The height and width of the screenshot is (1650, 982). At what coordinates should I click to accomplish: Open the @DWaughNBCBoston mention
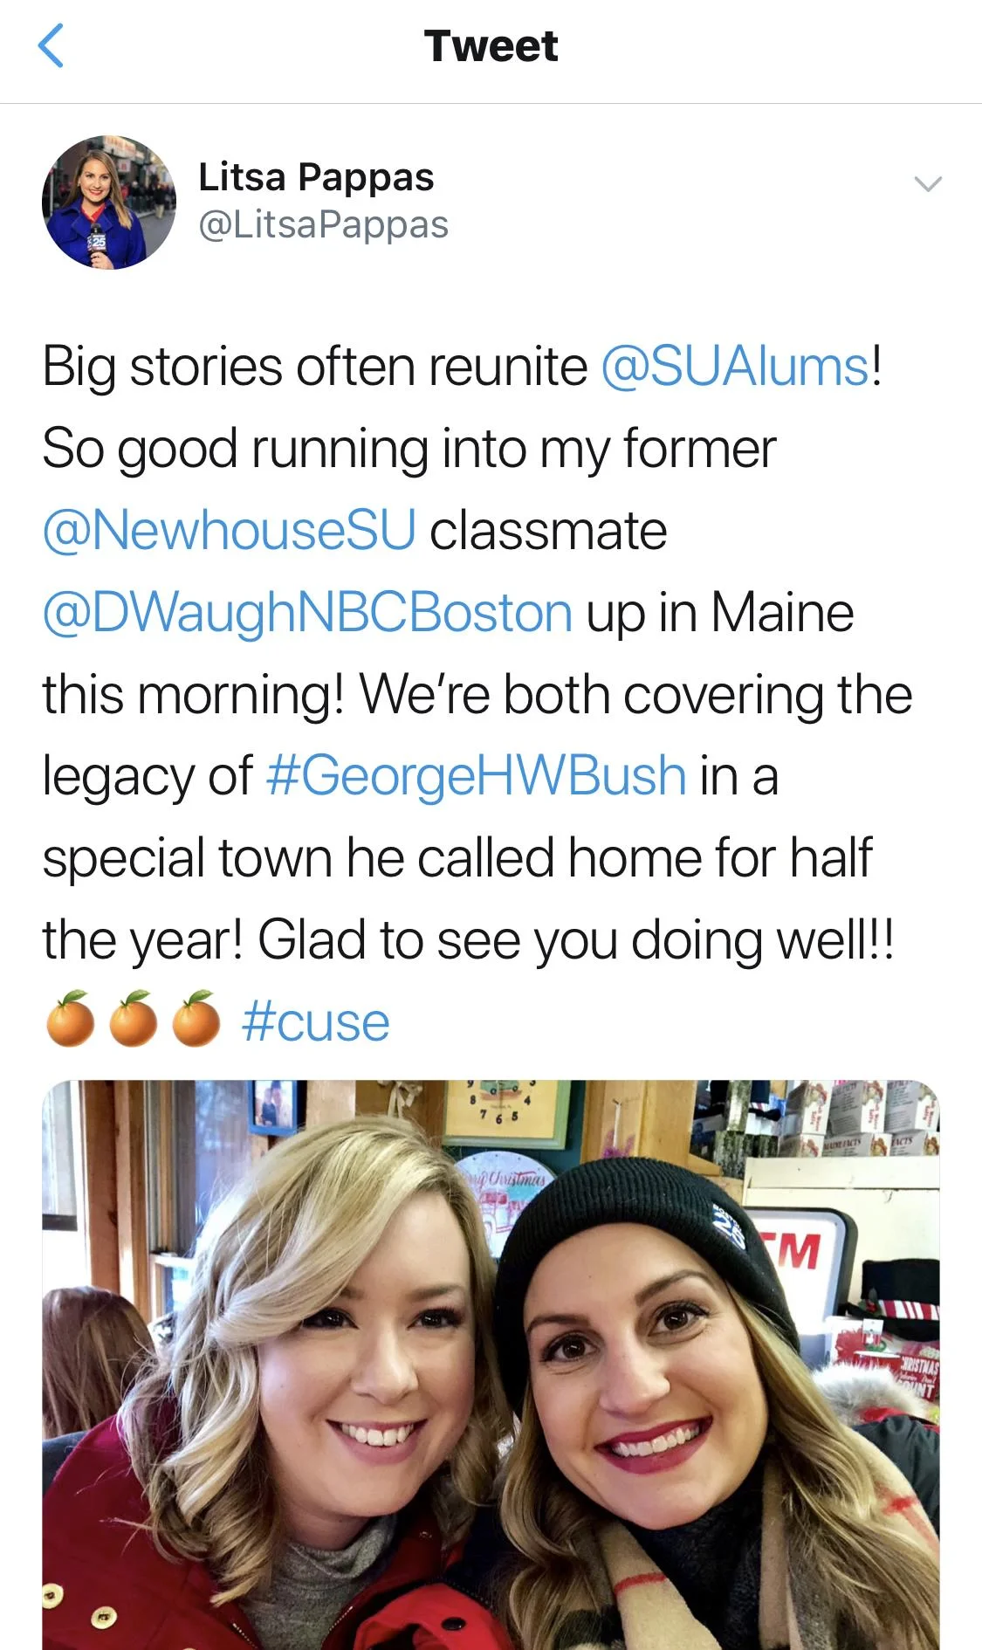(307, 612)
